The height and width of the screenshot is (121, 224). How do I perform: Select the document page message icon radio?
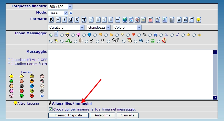point(51,35)
